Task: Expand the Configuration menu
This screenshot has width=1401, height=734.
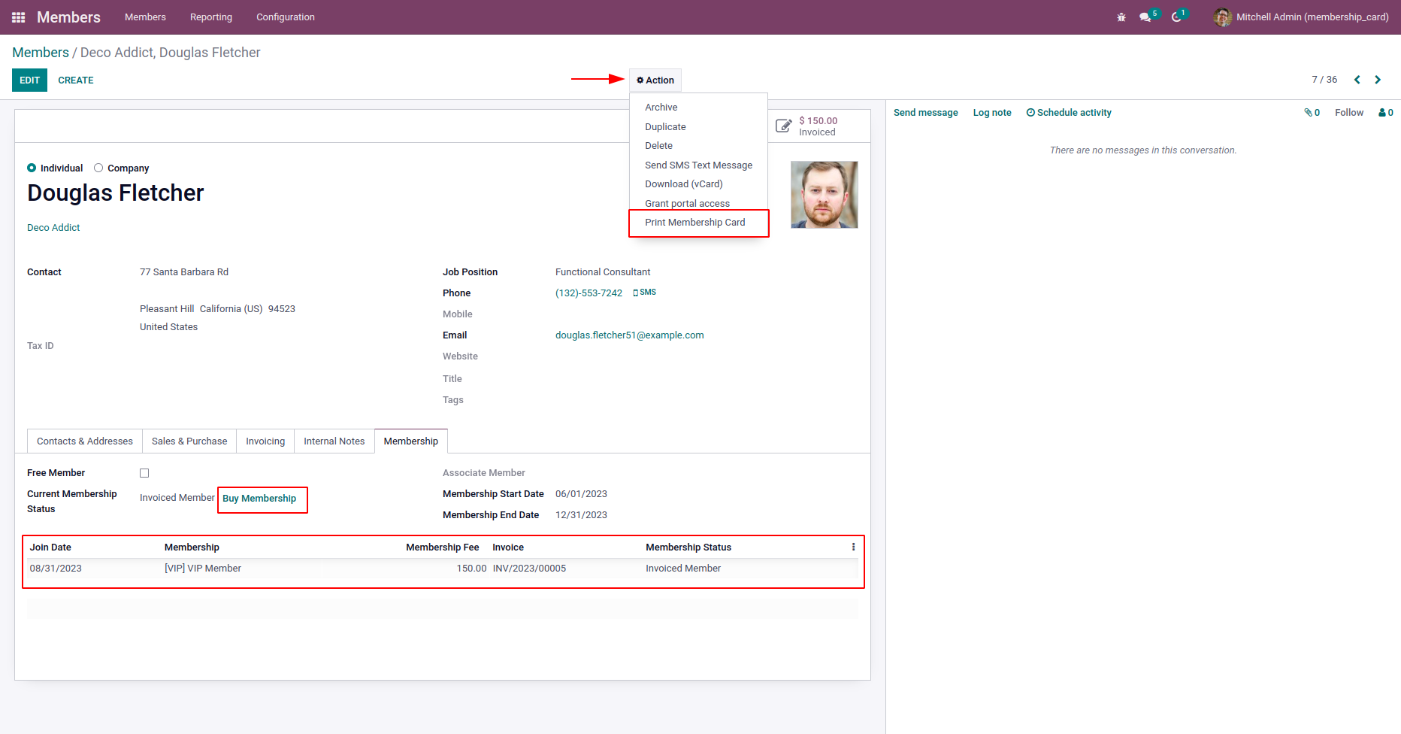Action: [285, 17]
